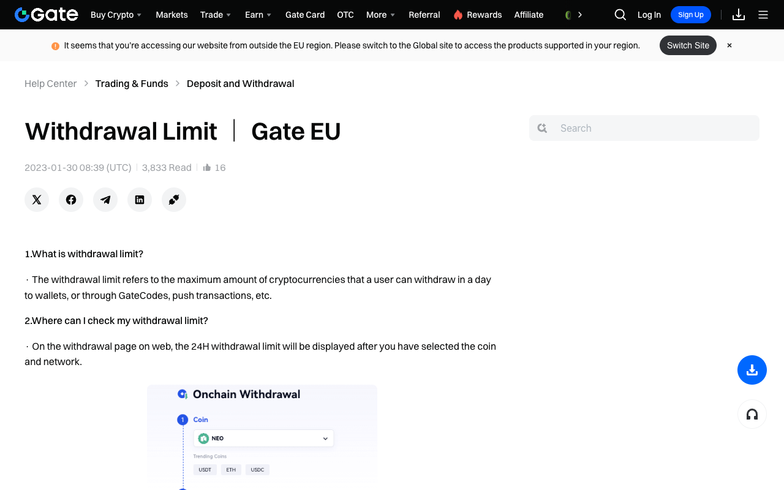
Task: Click the Sign Up button
Action: pos(691,15)
